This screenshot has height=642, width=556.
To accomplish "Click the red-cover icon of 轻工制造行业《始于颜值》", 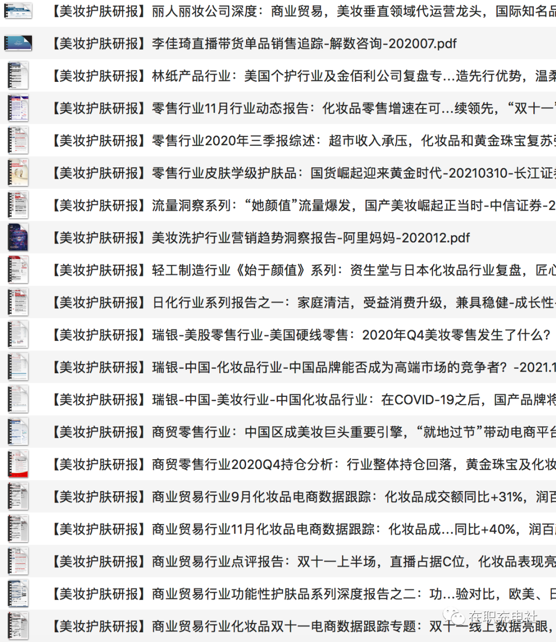I will 18,270.
